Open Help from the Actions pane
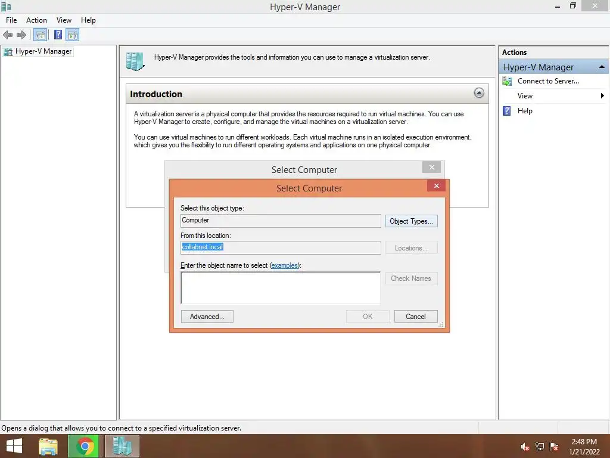The height and width of the screenshot is (458, 610). coord(525,111)
